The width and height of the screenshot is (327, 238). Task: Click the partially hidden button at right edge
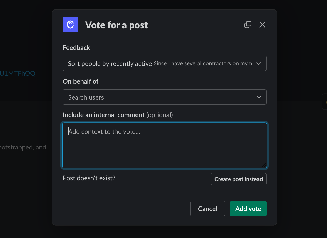pyautogui.click(x=325, y=102)
